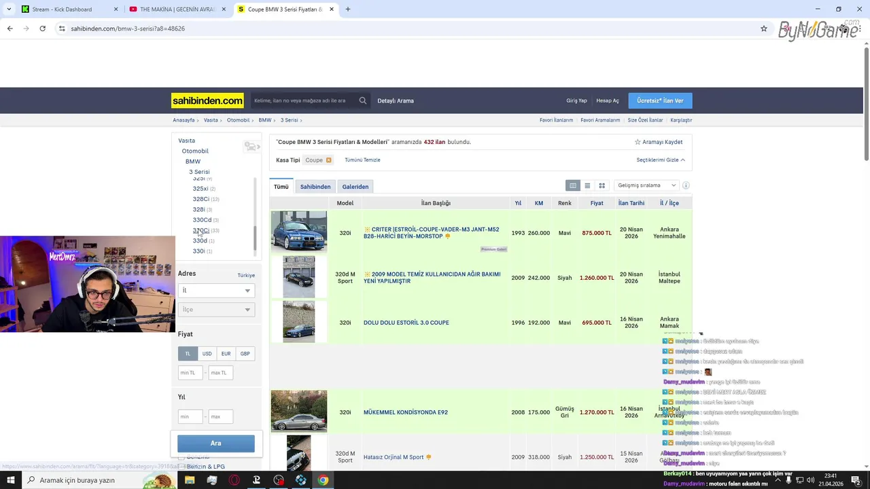Switch to Sahibinden listings tab
870x489 pixels.
point(315,187)
